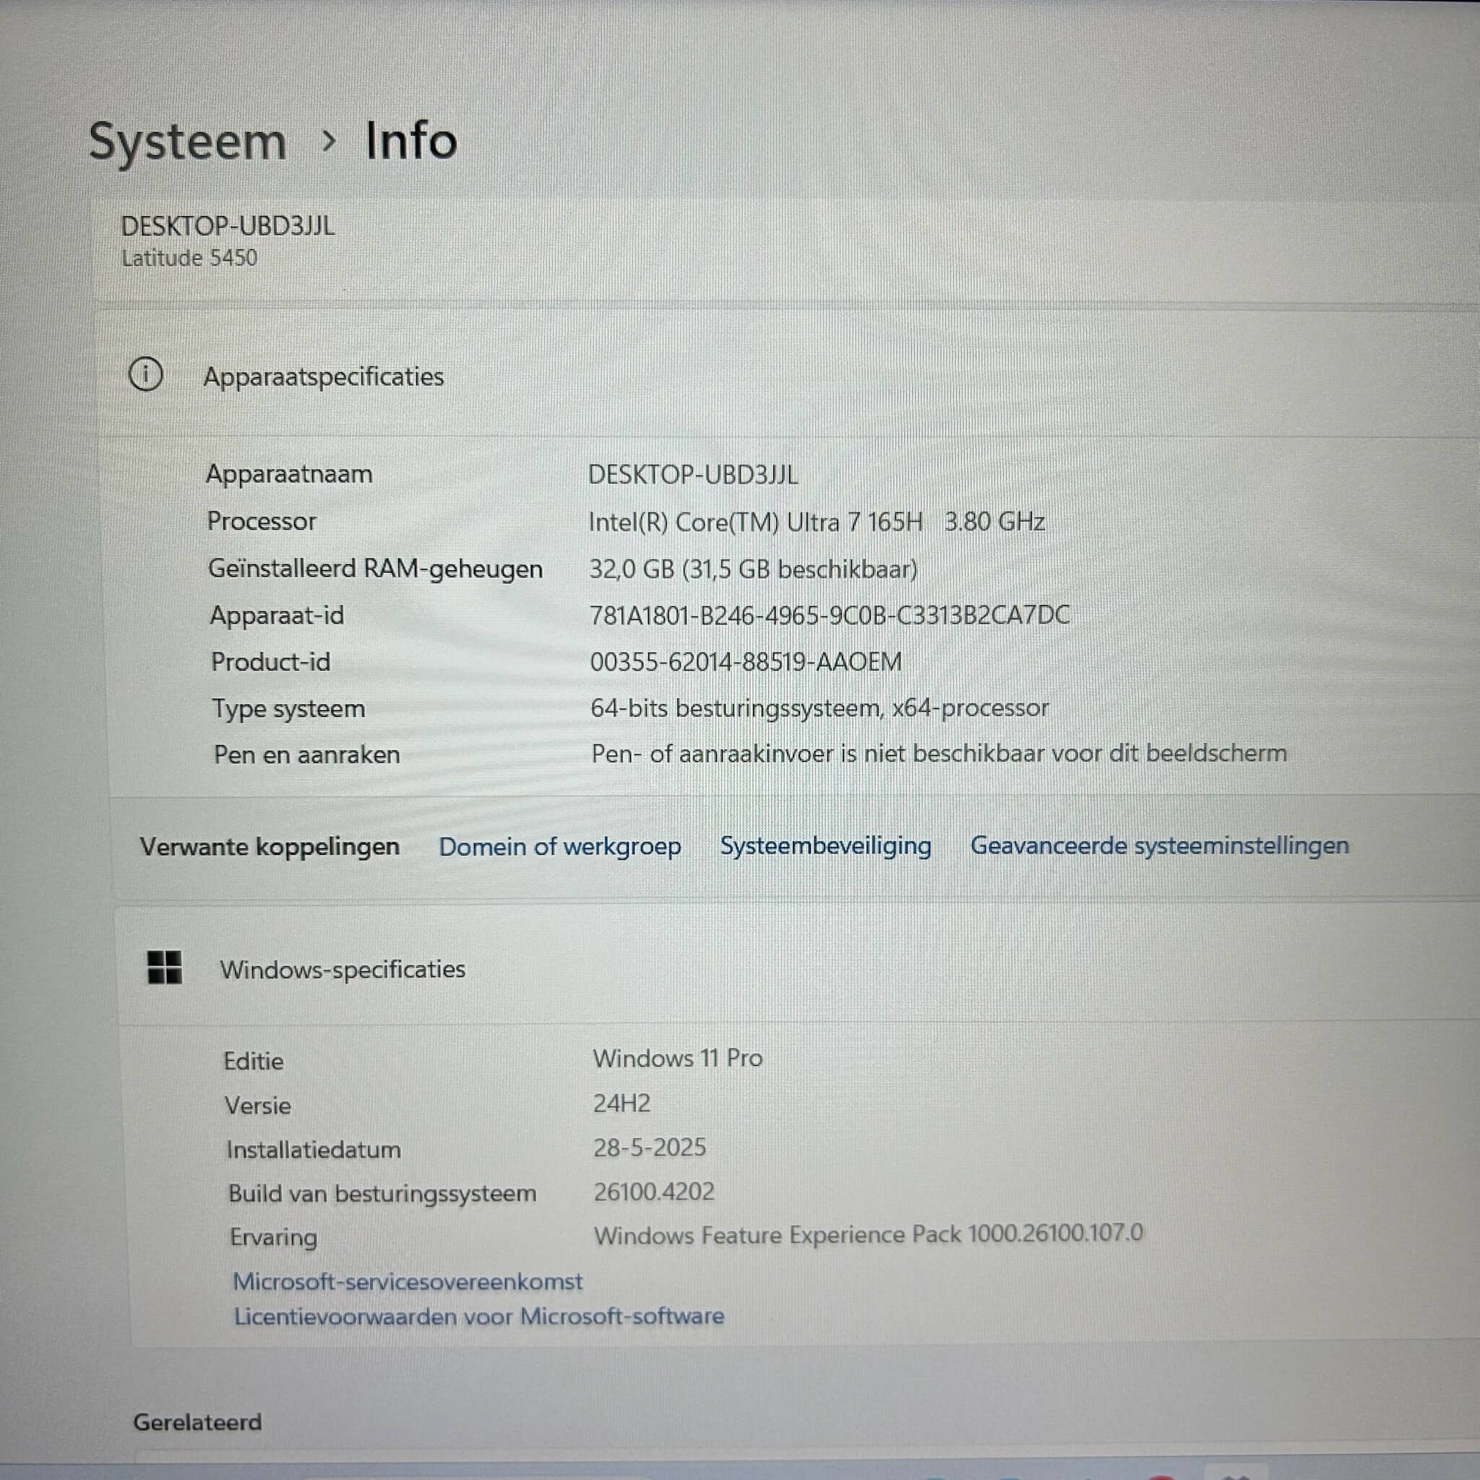Click the Build van besturingssysteem label

tap(382, 1195)
